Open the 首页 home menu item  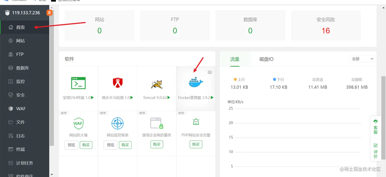click(x=25, y=27)
